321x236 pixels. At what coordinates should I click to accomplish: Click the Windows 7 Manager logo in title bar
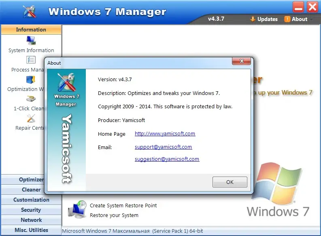[x=30, y=11]
